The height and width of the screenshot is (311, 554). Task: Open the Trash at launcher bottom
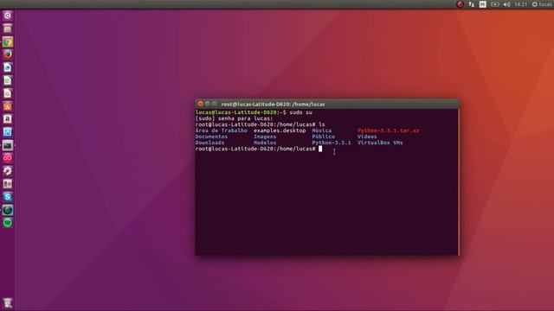[8, 303]
